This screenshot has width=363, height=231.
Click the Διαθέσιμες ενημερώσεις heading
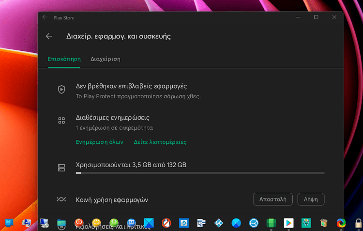pyautogui.click(x=112, y=118)
